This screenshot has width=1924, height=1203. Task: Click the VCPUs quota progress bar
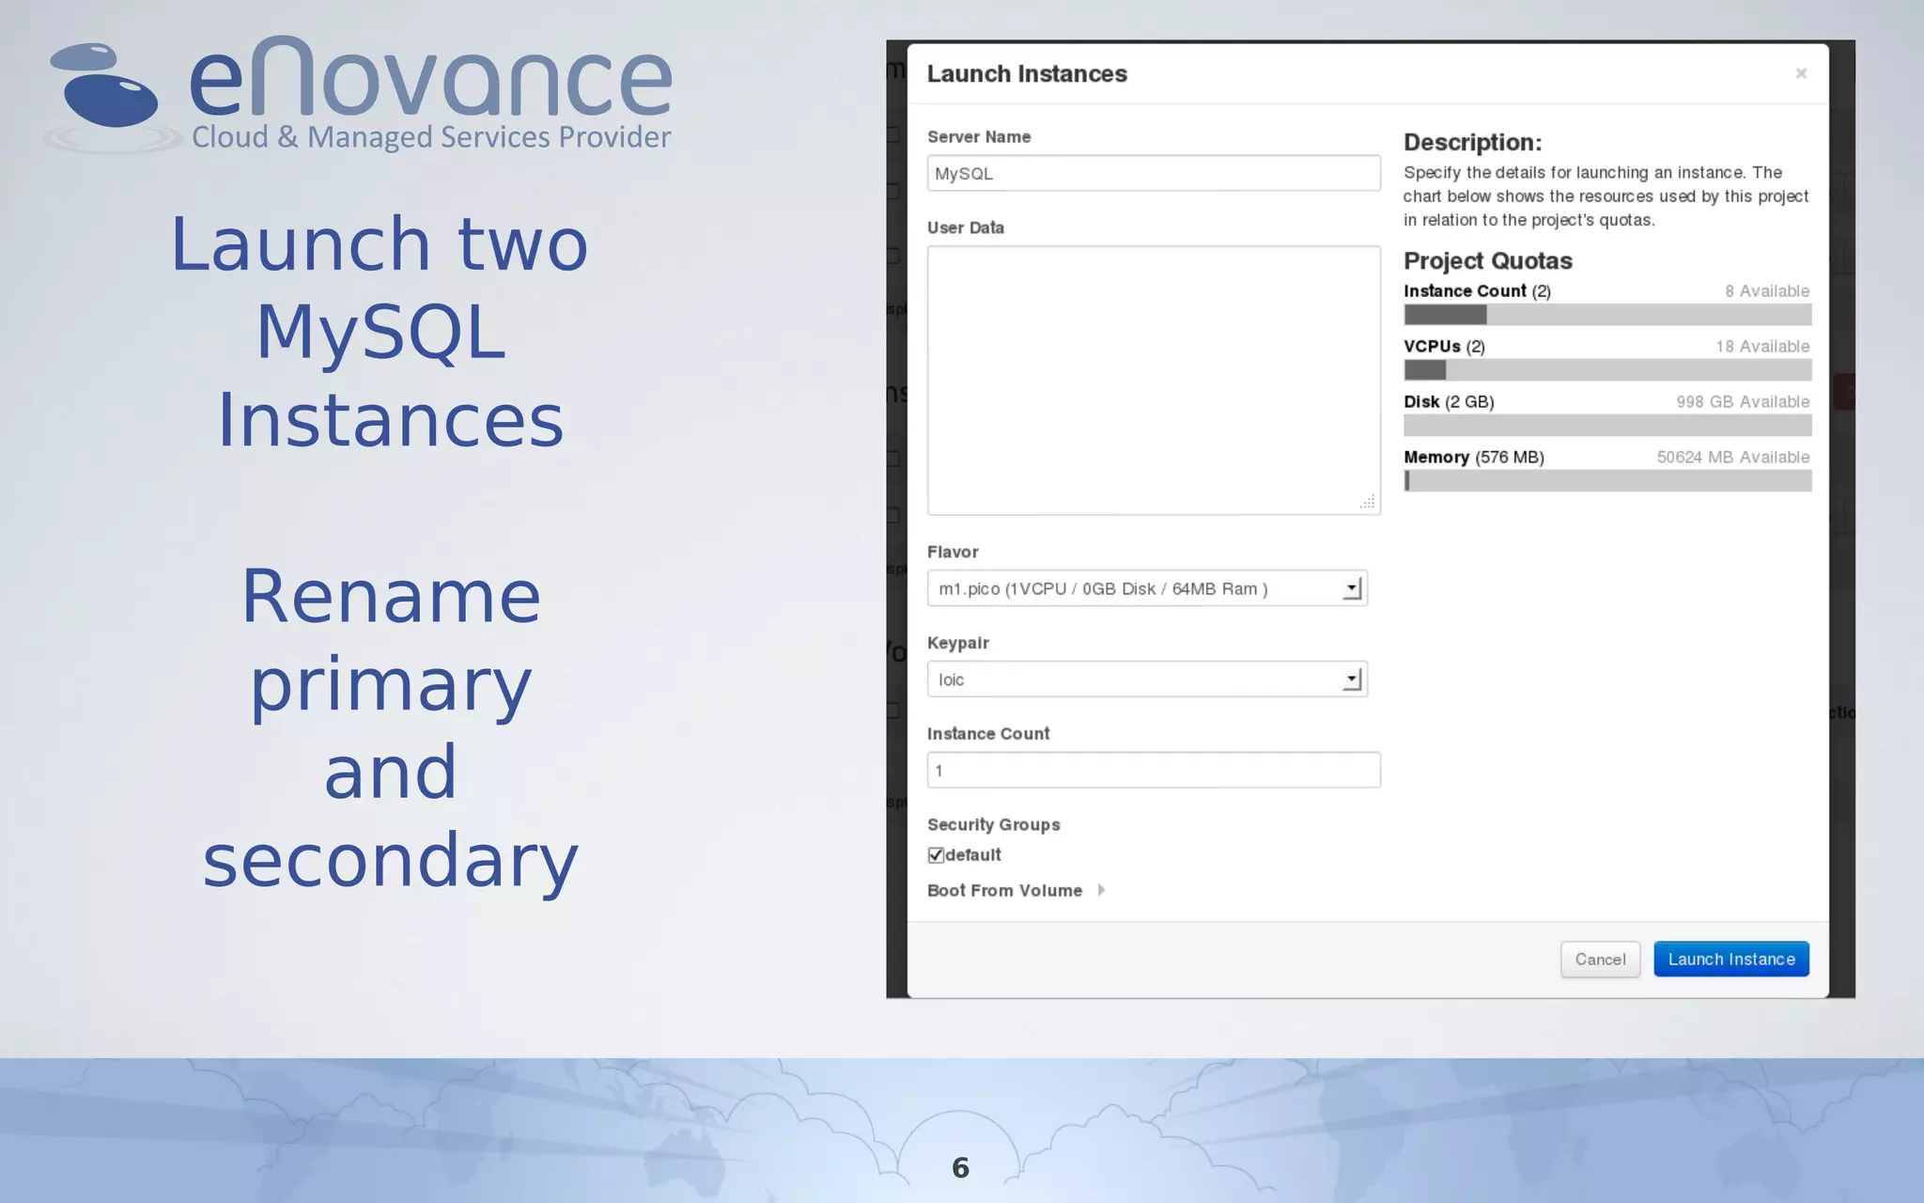pyautogui.click(x=1607, y=370)
